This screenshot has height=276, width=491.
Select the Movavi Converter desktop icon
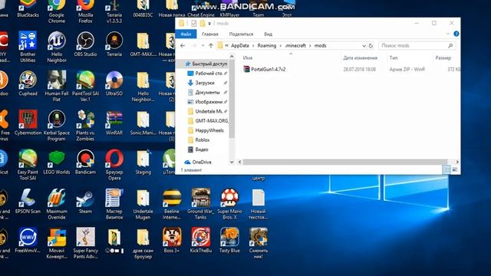click(x=57, y=243)
